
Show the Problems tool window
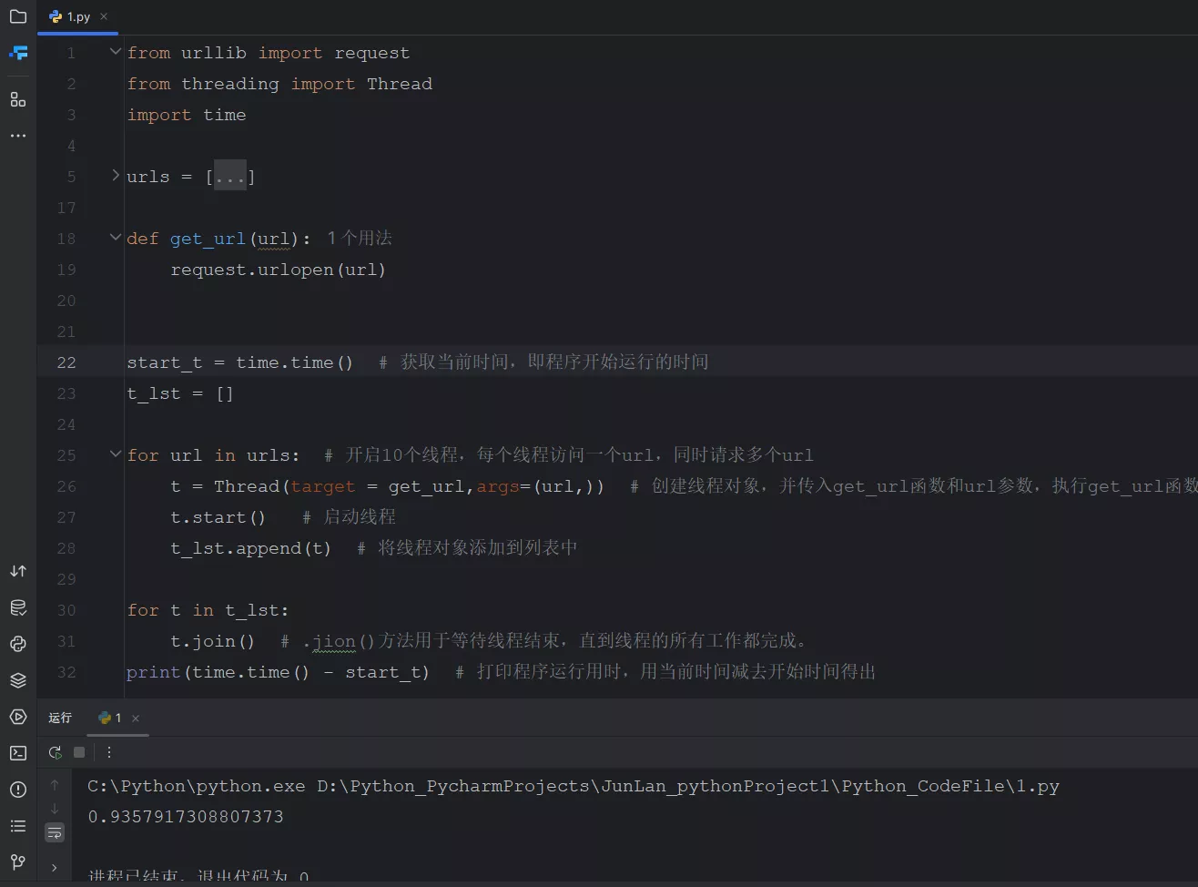[x=18, y=790]
